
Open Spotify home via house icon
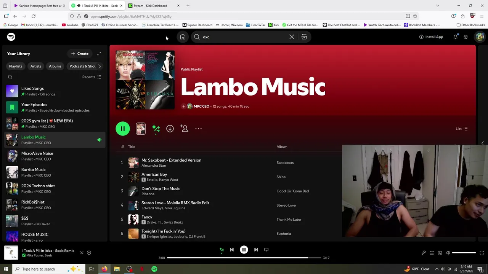[183, 37]
